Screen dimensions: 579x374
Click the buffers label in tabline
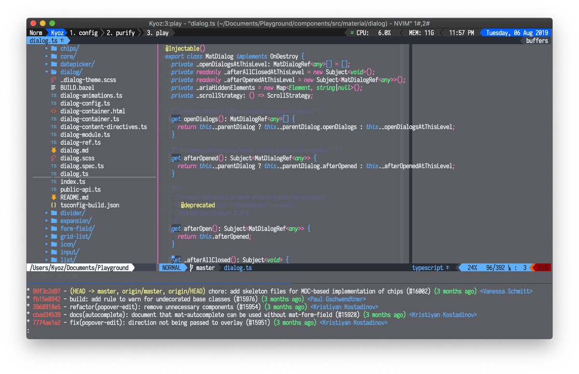pos(537,41)
